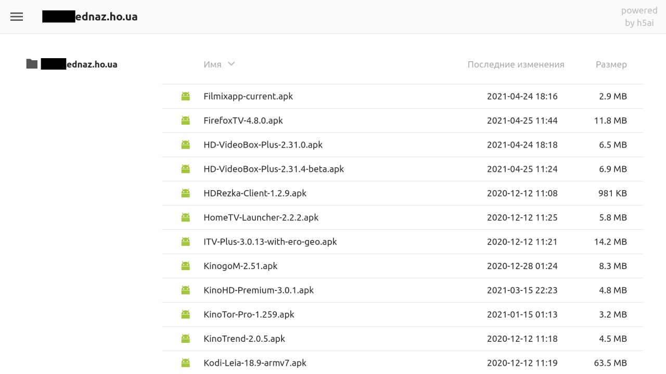Click Android icon for Filmixapp-current.apk
Screen dimensions: 666x374
(185, 96)
